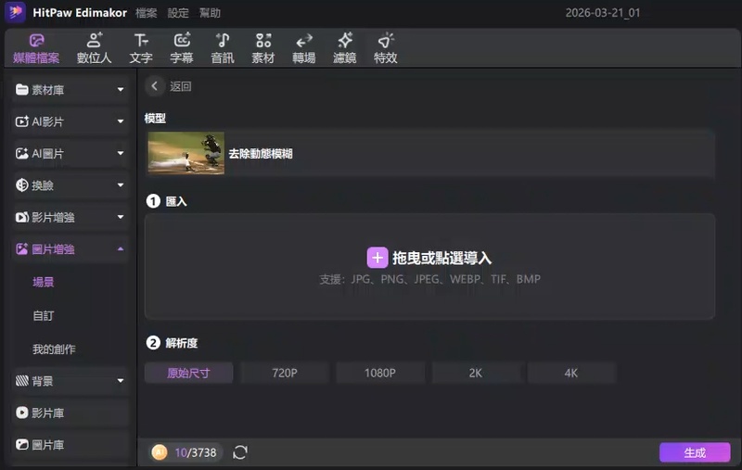Click the 圖片增強 sidebar icon

21,249
